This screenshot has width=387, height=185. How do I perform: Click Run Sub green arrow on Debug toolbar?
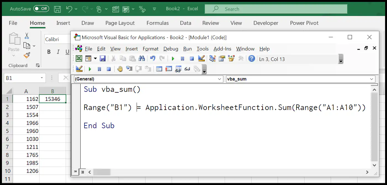click(90, 69)
